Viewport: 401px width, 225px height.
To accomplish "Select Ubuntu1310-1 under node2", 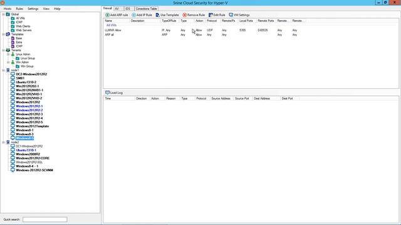I will pyautogui.click(x=26, y=150).
